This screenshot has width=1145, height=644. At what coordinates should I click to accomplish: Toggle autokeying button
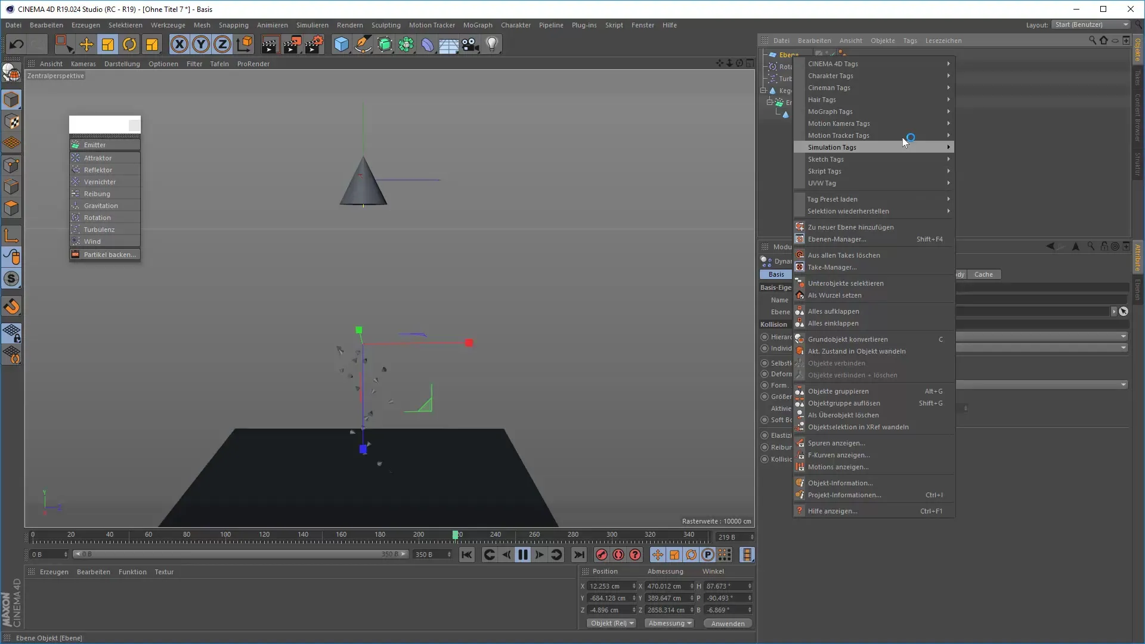coord(618,555)
